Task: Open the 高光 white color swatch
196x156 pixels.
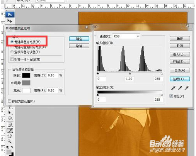Action: click(x=26, y=90)
